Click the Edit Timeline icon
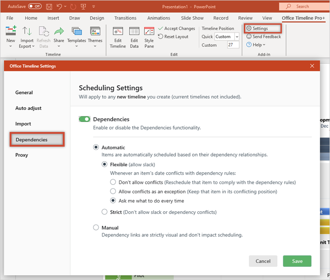The height and width of the screenshot is (280, 330). (118, 32)
